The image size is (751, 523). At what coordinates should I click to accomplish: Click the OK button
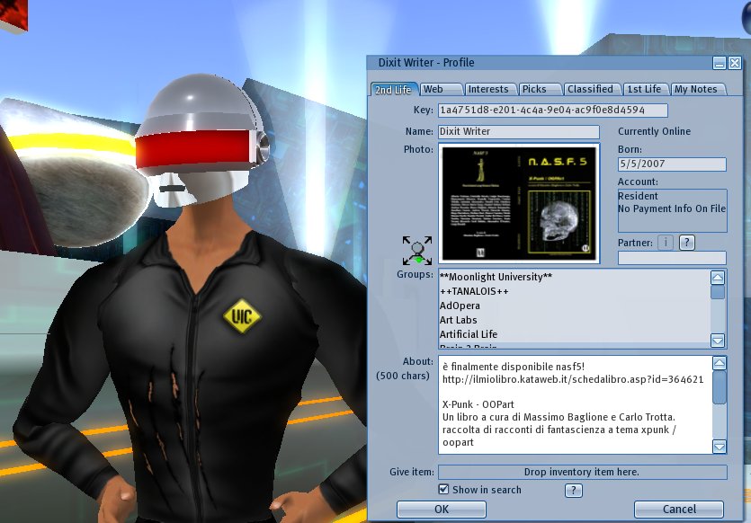click(x=441, y=510)
